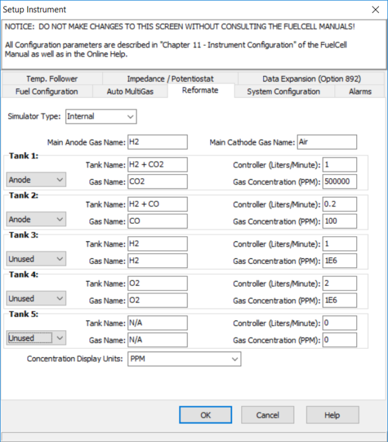Click the Concentration Display Units label
Image resolution: width=388 pixels, height=442 pixels.
pyautogui.click(x=75, y=359)
